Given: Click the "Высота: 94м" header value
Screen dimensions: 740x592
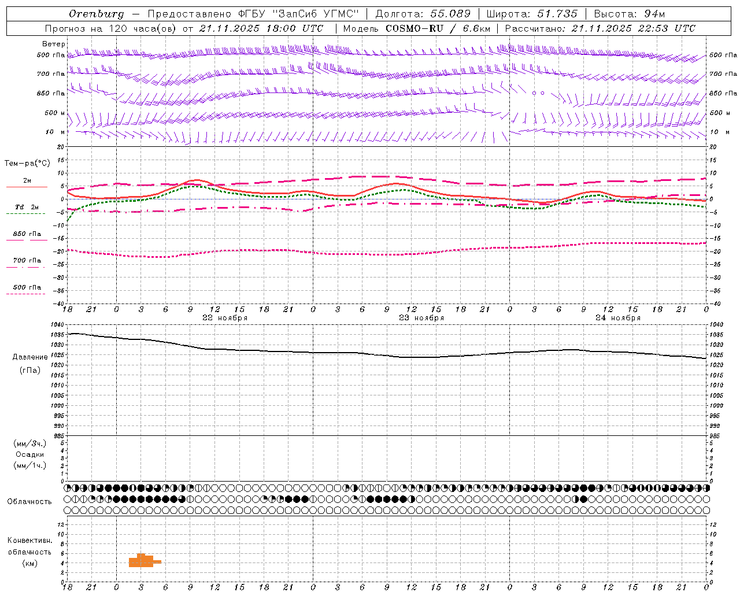Looking at the screenshot, I should pyautogui.click(x=630, y=14).
